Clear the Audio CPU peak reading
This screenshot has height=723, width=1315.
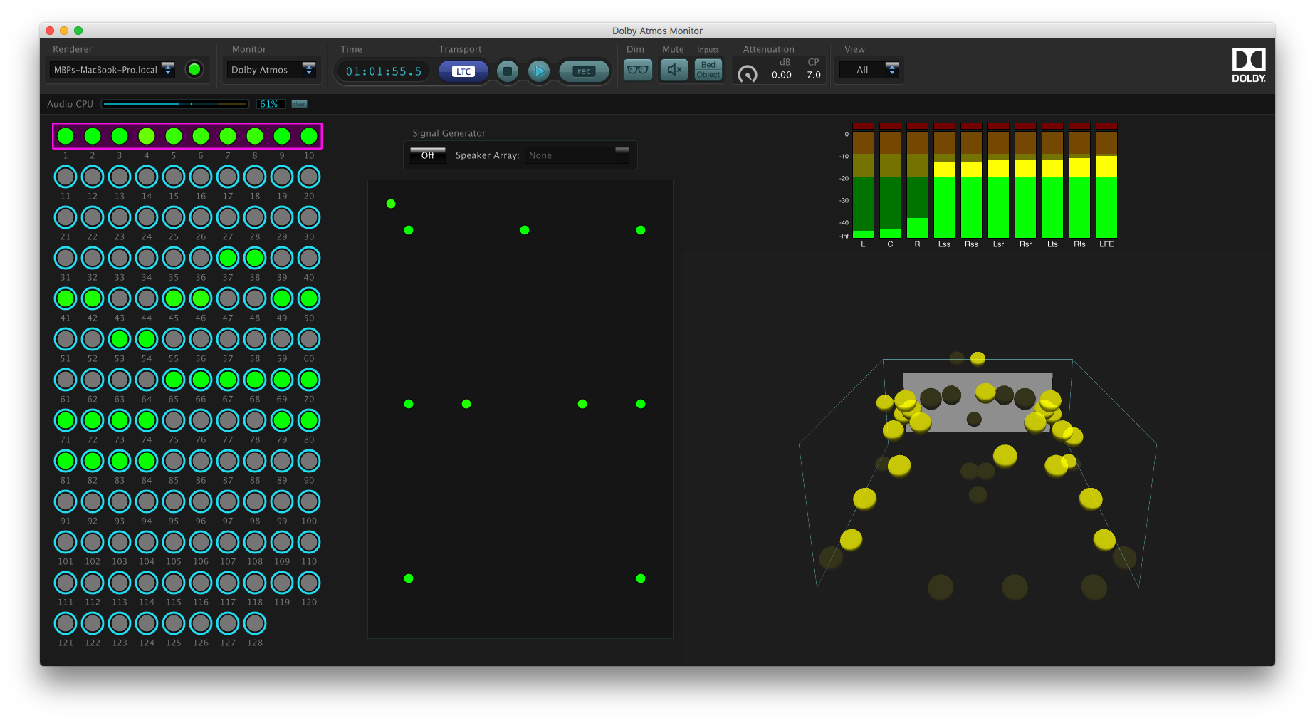pos(299,104)
